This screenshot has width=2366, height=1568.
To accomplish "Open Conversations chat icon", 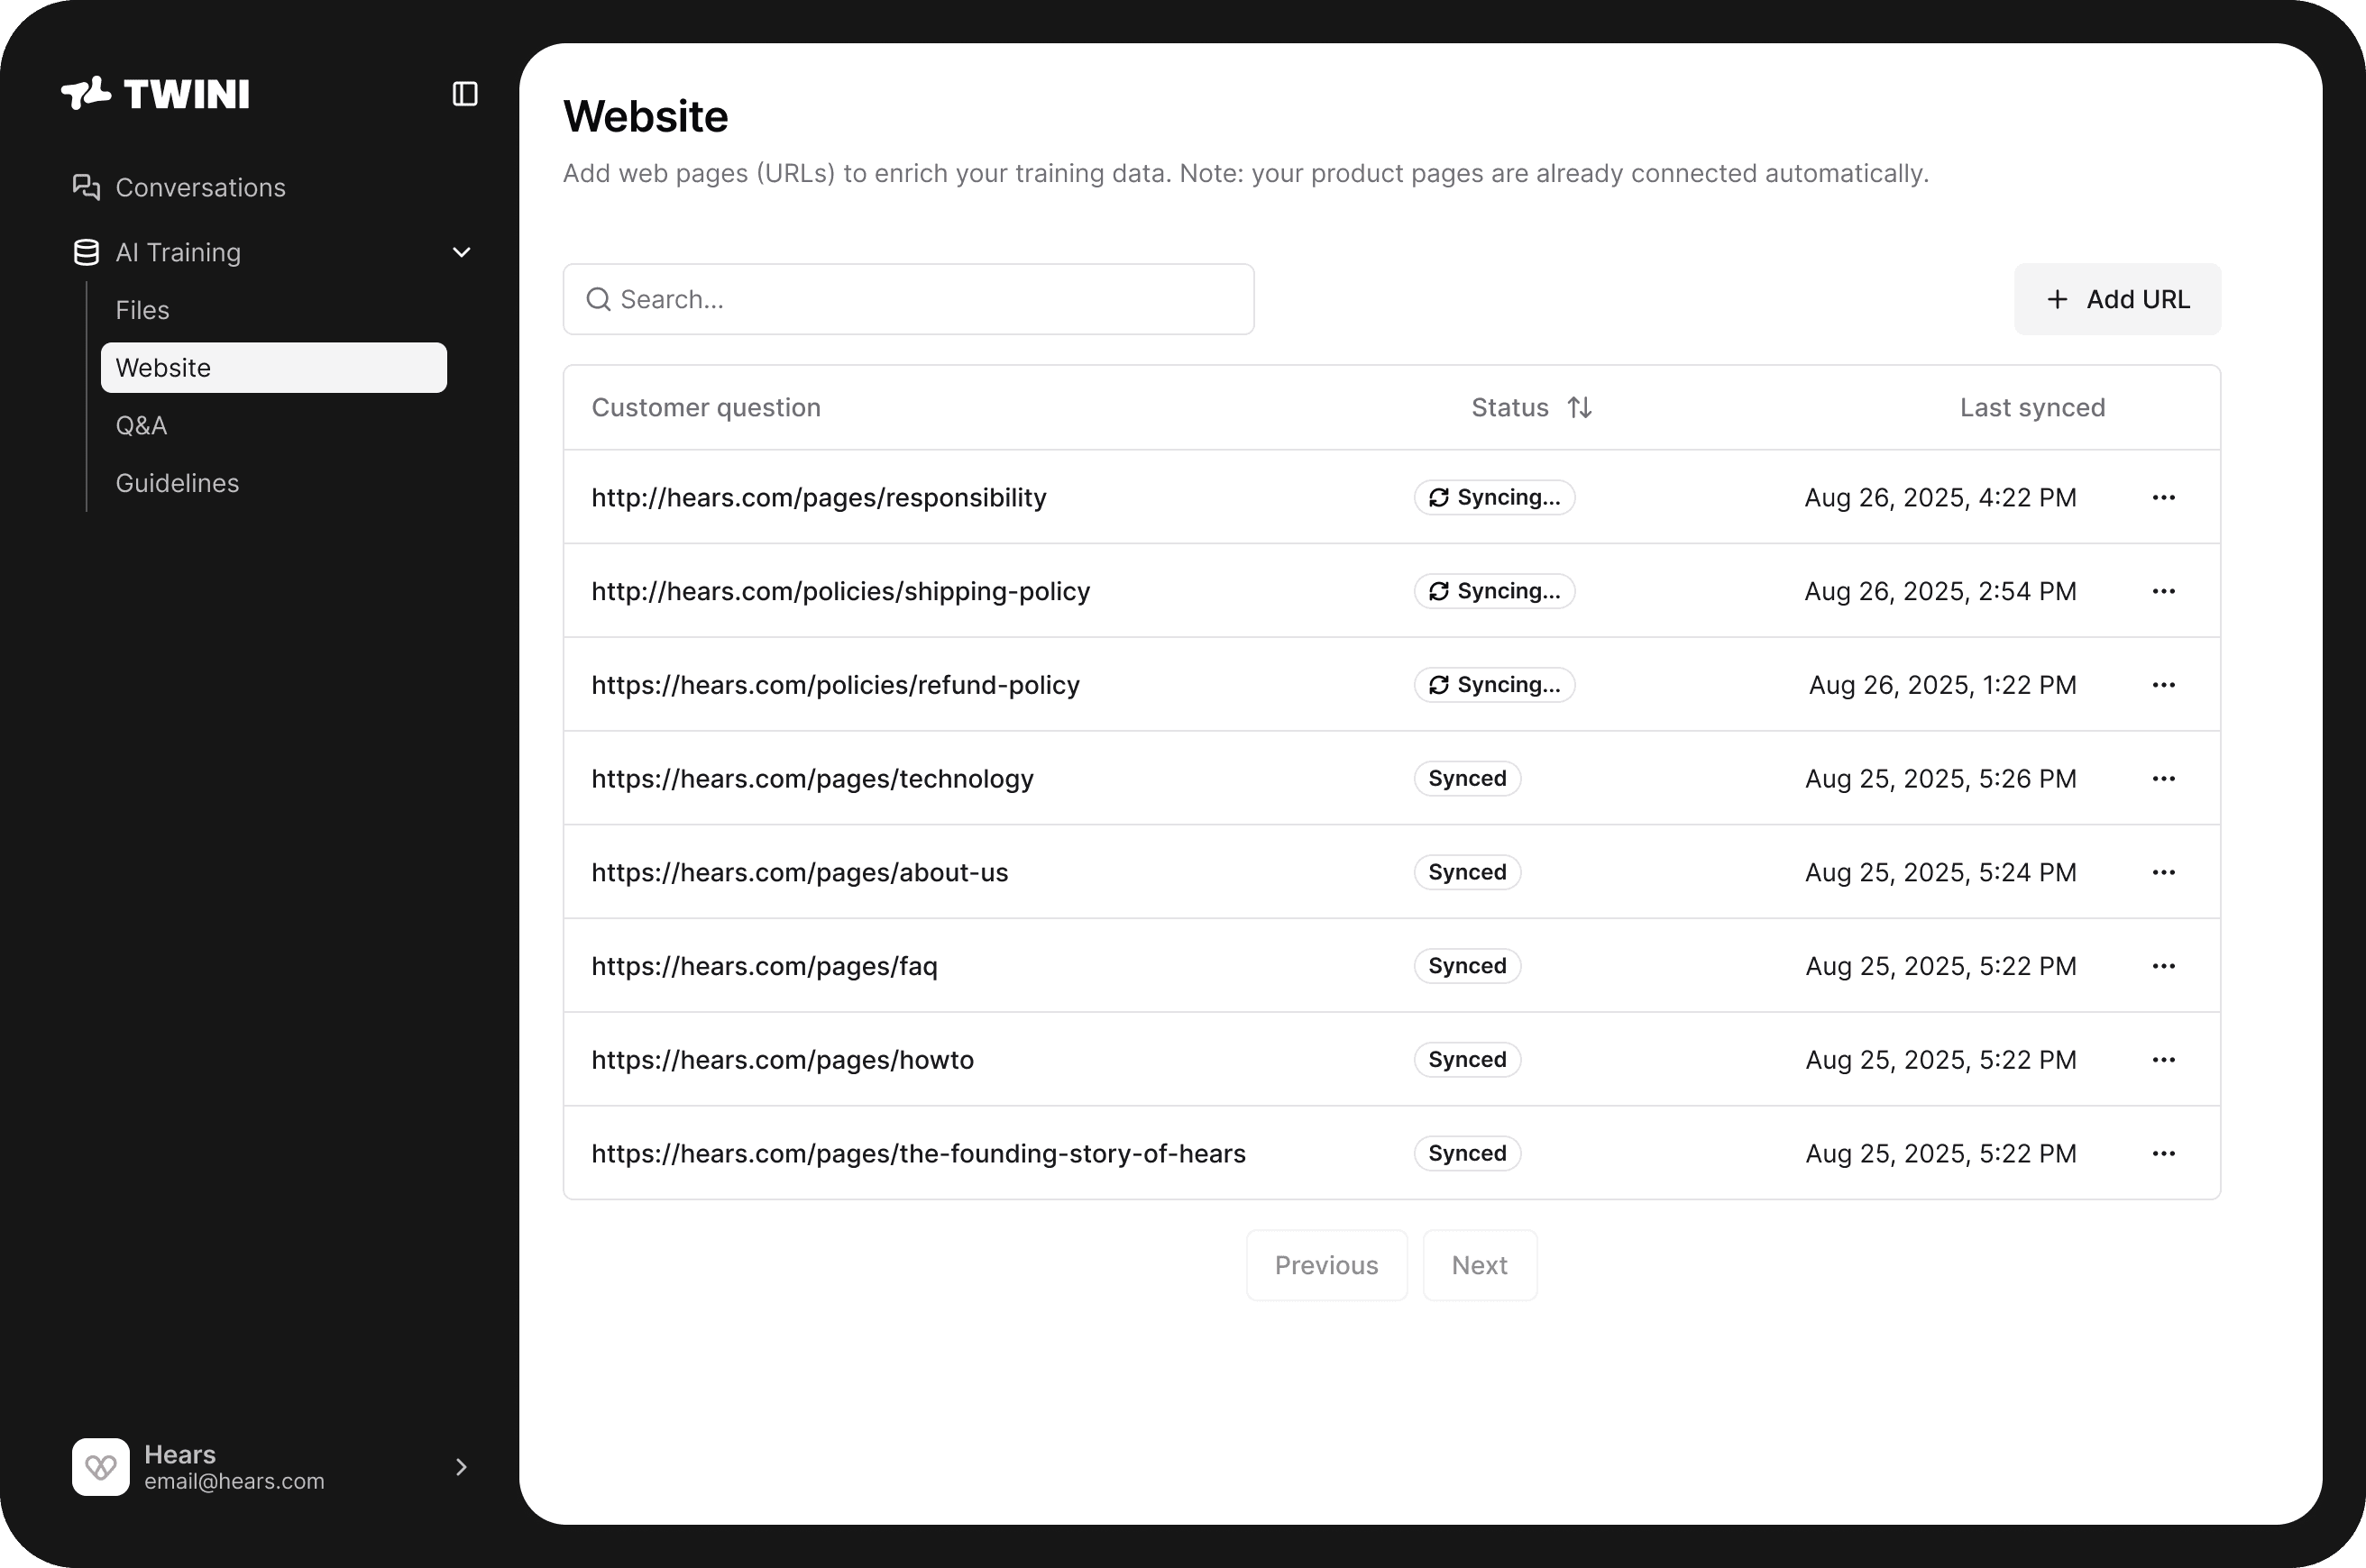I will point(86,187).
